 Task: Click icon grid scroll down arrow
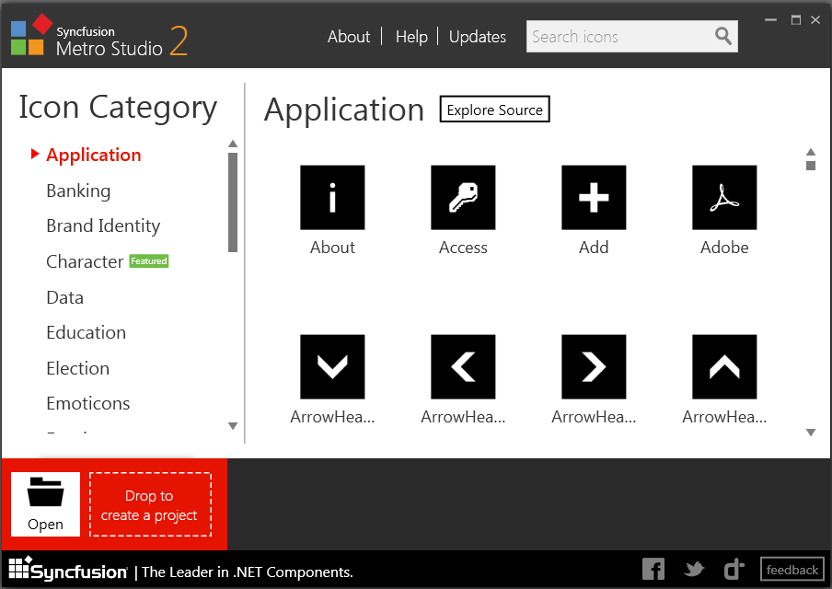point(810,432)
